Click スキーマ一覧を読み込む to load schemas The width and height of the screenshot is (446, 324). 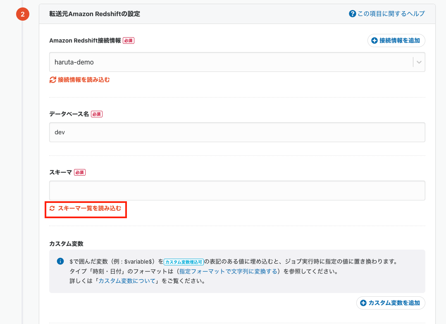86,209
